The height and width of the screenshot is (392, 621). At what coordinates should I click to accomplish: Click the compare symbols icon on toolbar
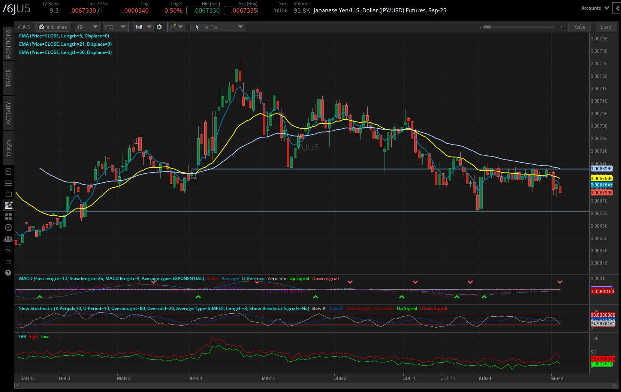(174, 27)
